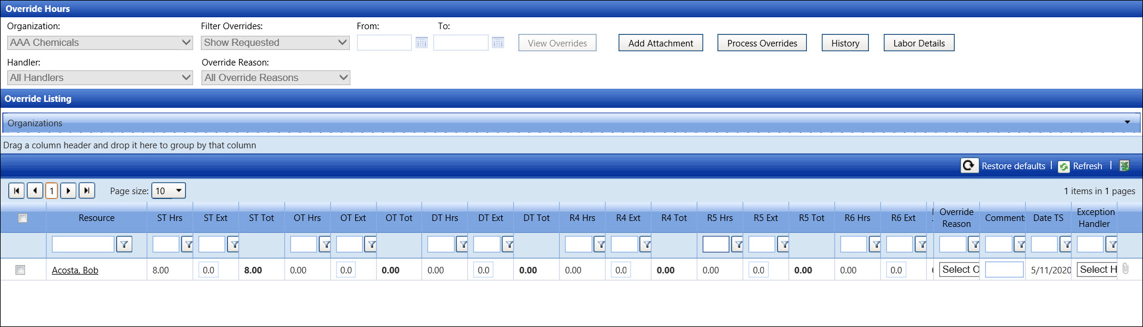The image size is (1143, 327).
Task: Open the To date calendar picker
Action: click(498, 43)
